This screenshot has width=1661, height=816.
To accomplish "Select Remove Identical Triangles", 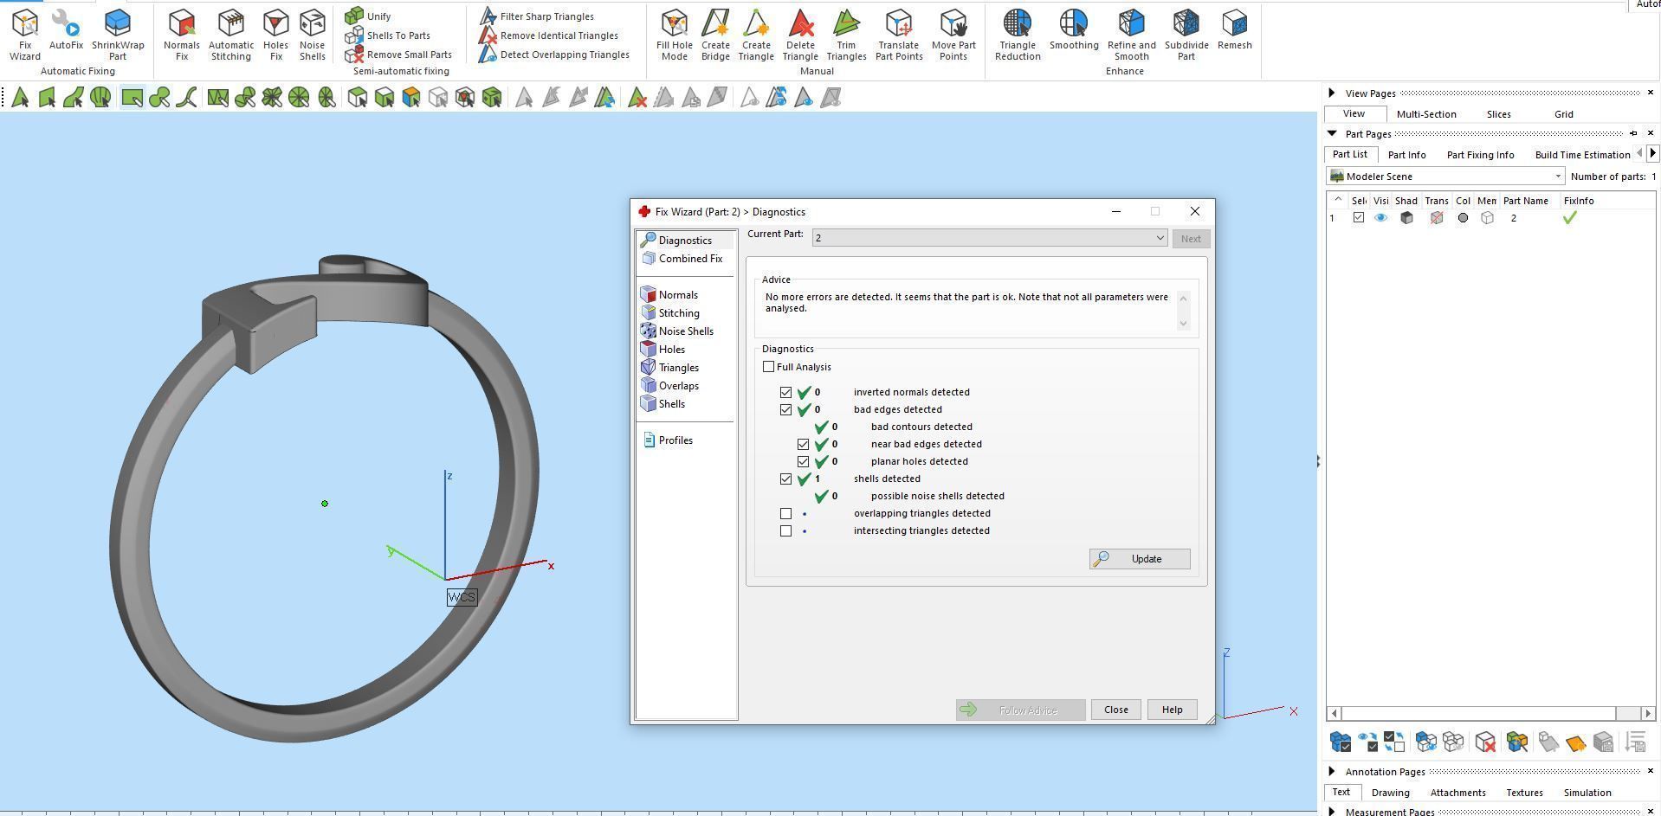I will pos(549,35).
